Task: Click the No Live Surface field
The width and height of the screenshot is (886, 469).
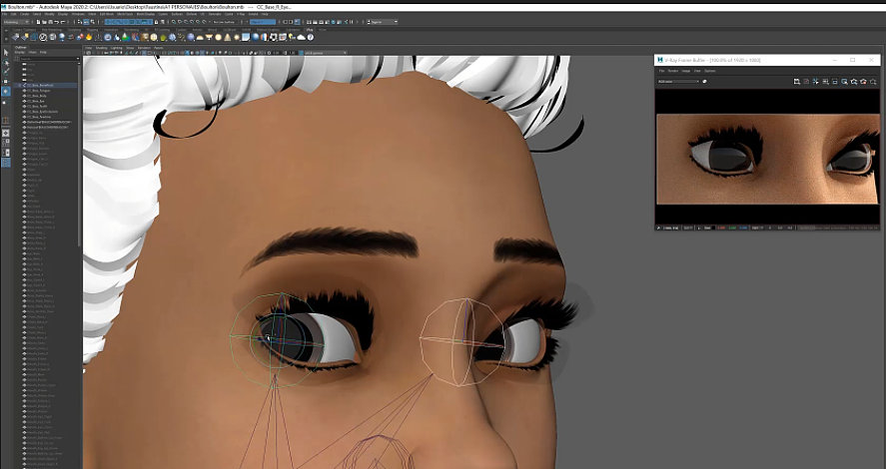Action: (226, 21)
